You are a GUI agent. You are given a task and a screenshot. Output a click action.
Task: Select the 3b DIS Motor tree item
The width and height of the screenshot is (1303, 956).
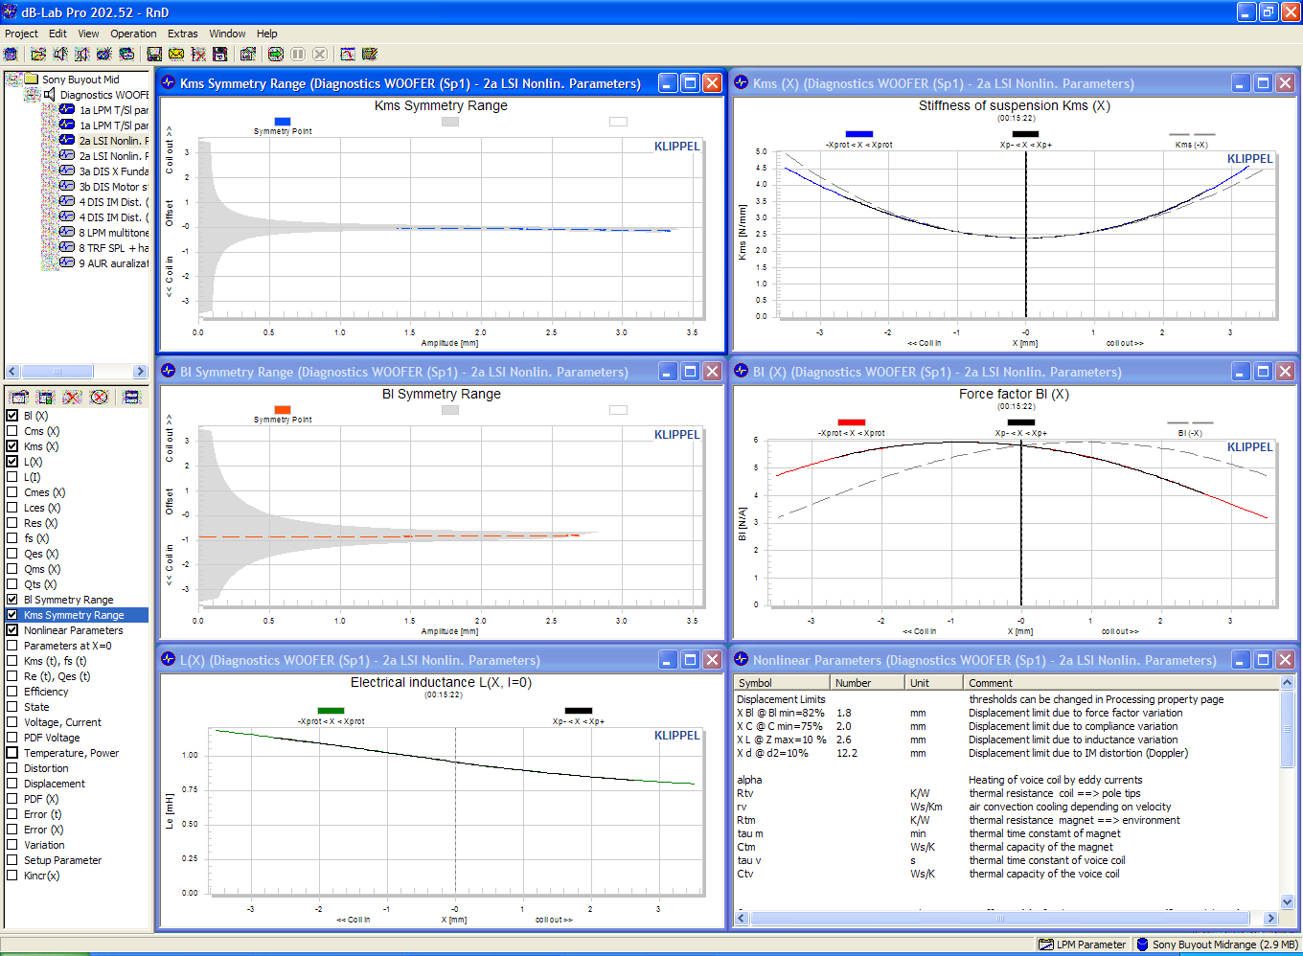[113, 187]
